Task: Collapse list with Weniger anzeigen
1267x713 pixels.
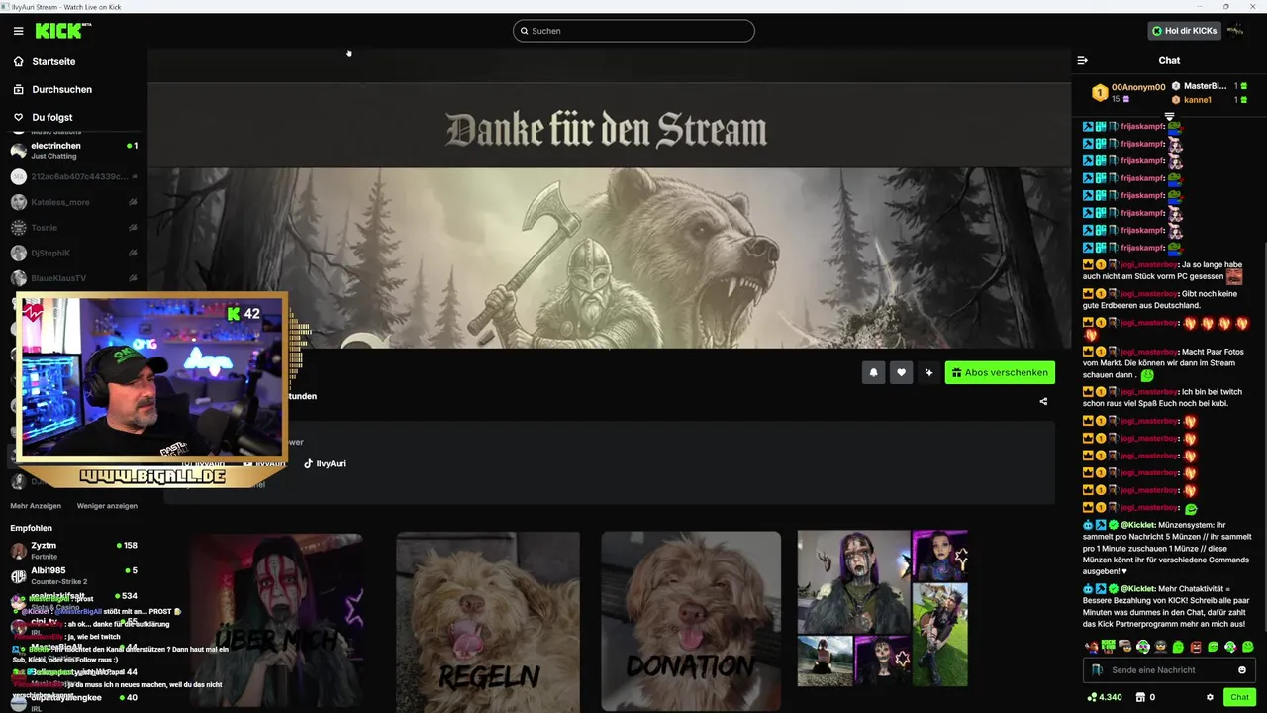Action: click(x=107, y=506)
